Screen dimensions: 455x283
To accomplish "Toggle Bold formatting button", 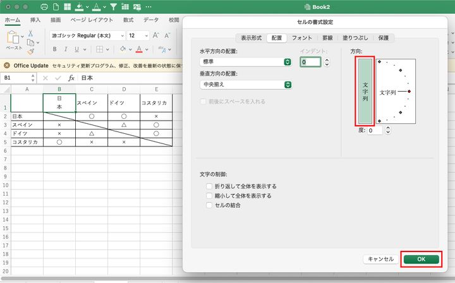I will click(54, 50).
